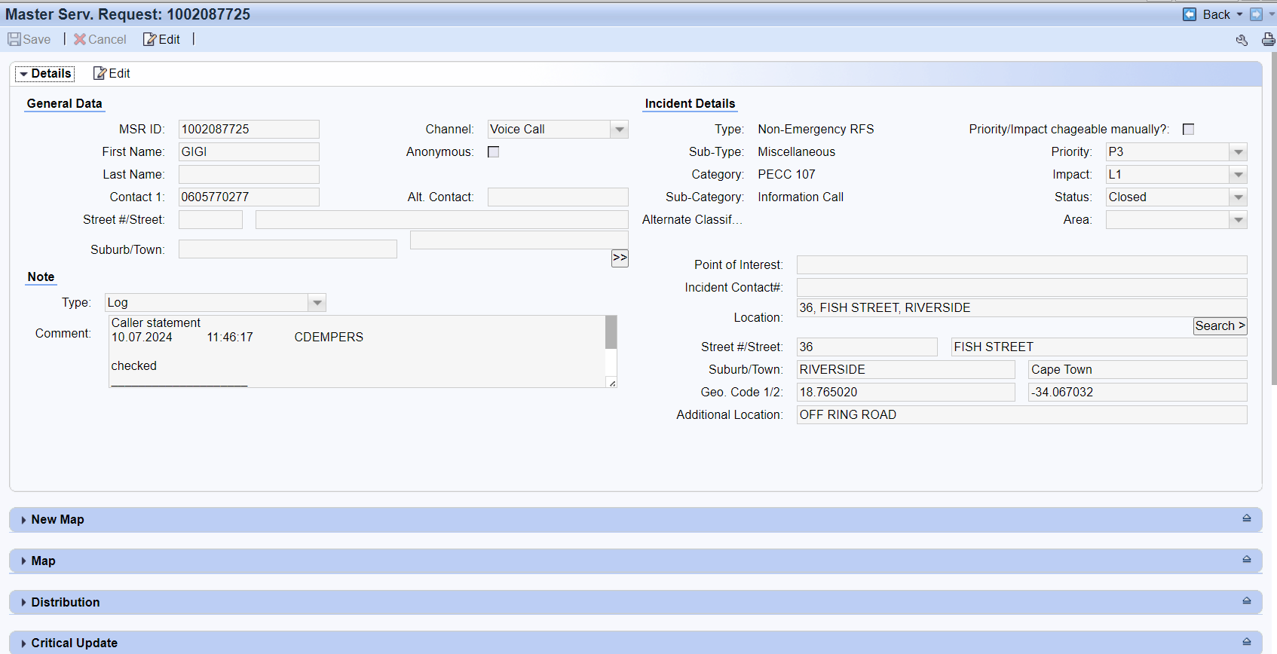Click the RIVERSIDE suburb field
The width and height of the screenshot is (1277, 654).
point(905,369)
